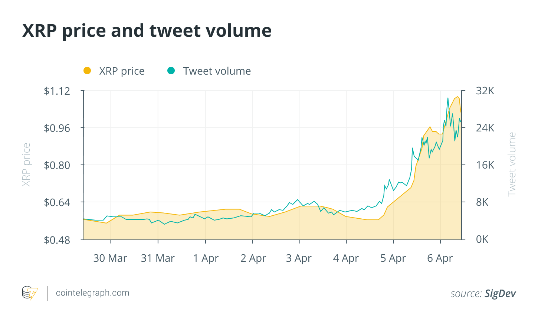Click the vertical XRP price axis title

[26, 164]
